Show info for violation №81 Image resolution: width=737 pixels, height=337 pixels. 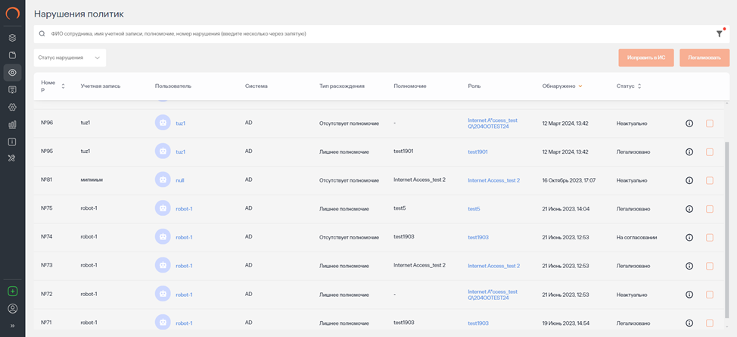click(x=689, y=180)
